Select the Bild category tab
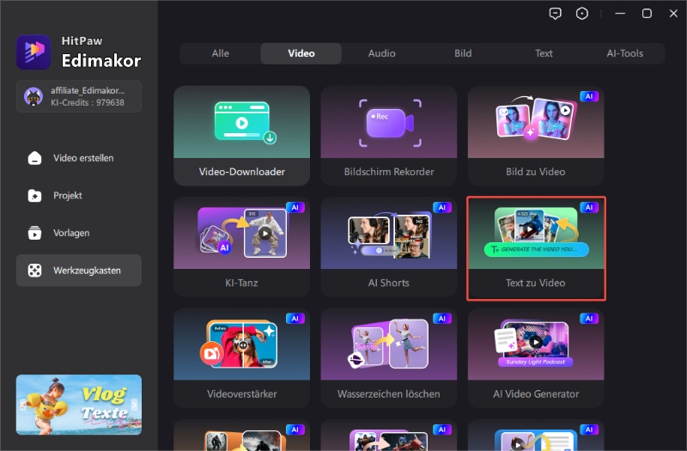Viewport: 687px width, 451px height. 463,53
